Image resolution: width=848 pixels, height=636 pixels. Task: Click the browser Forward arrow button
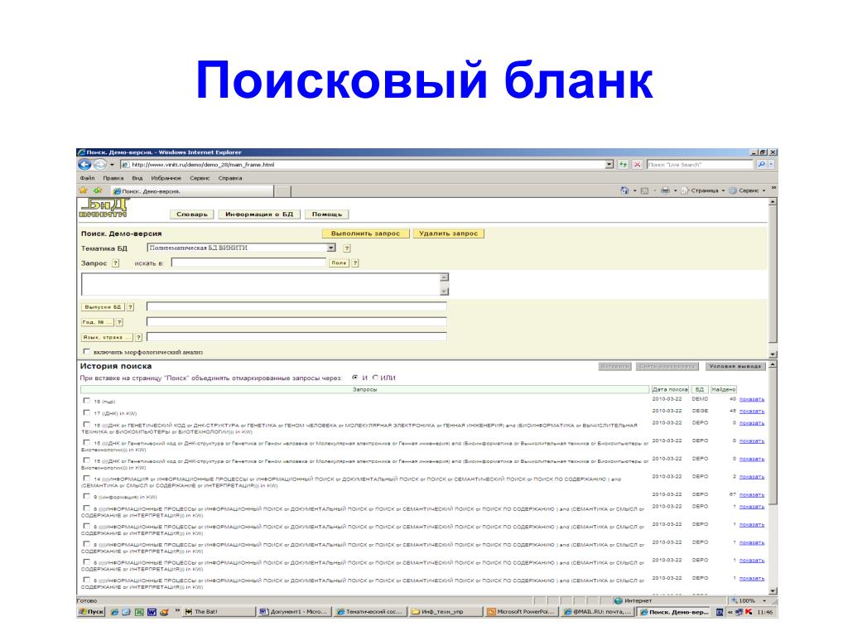(x=100, y=165)
